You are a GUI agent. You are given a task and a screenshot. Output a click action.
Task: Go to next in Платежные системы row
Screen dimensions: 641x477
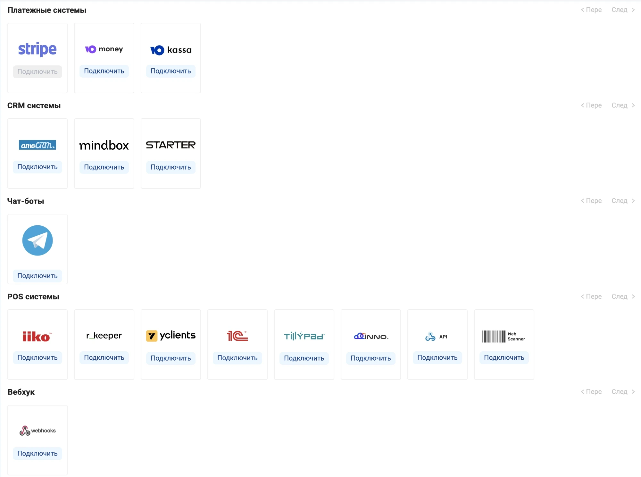[623, 10]
